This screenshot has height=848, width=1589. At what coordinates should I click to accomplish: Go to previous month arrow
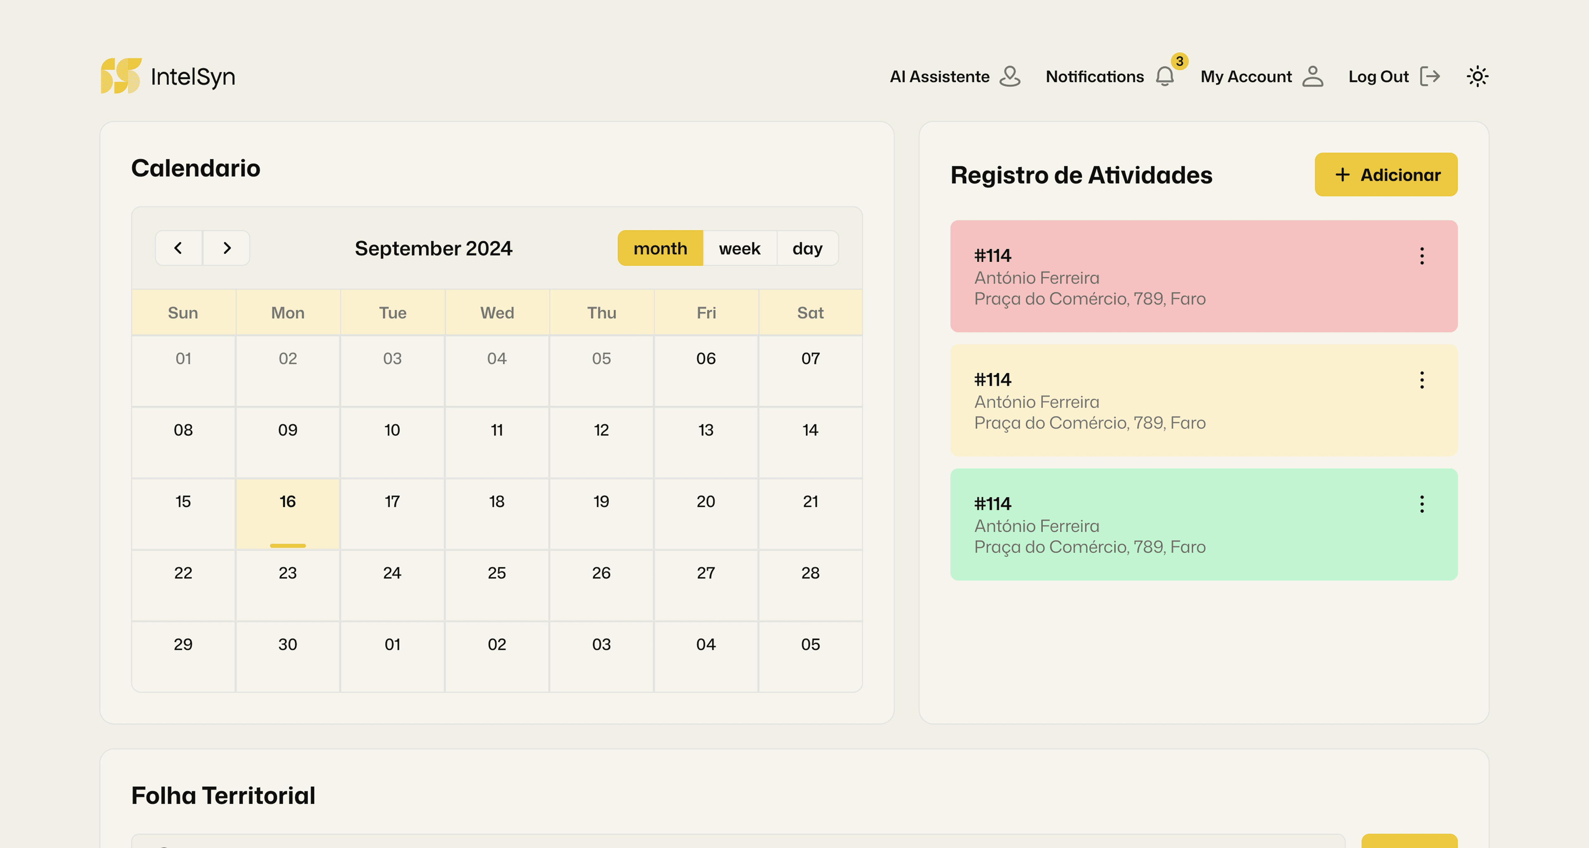pyautogui.click(x=178, y=248)
